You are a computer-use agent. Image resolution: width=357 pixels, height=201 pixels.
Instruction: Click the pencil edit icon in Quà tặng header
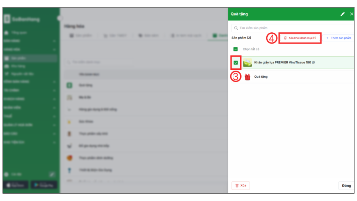click(x=342, y=14)
